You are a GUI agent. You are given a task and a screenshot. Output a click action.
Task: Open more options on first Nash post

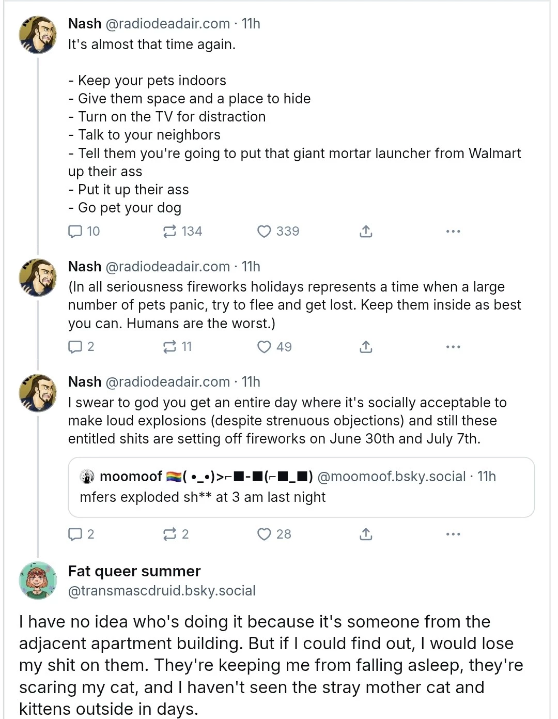(x=453, y=231)
